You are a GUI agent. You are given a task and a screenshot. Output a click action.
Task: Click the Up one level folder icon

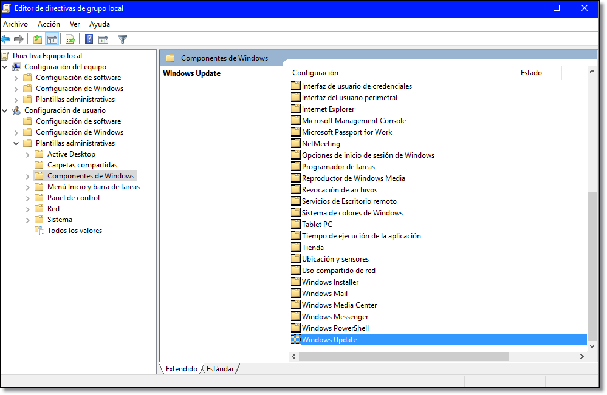pos(38,39)
